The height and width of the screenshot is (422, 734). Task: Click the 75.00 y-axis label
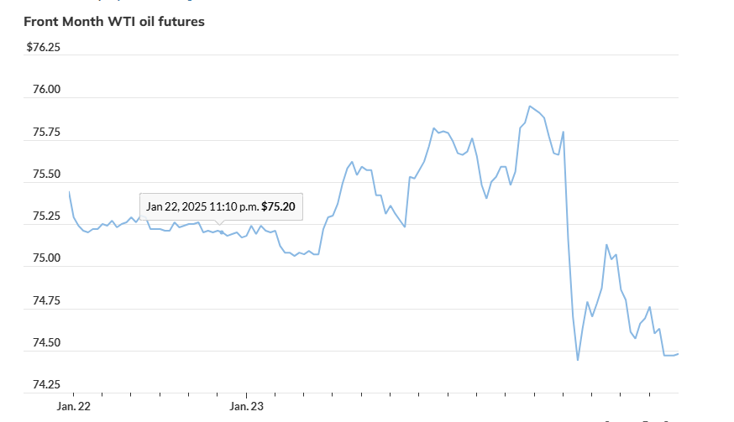[x=46, y=258]
